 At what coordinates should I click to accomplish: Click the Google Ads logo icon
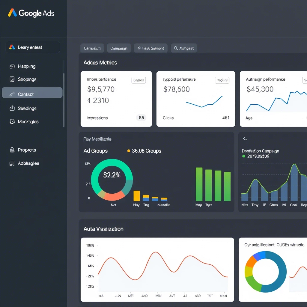pos(12,13)
